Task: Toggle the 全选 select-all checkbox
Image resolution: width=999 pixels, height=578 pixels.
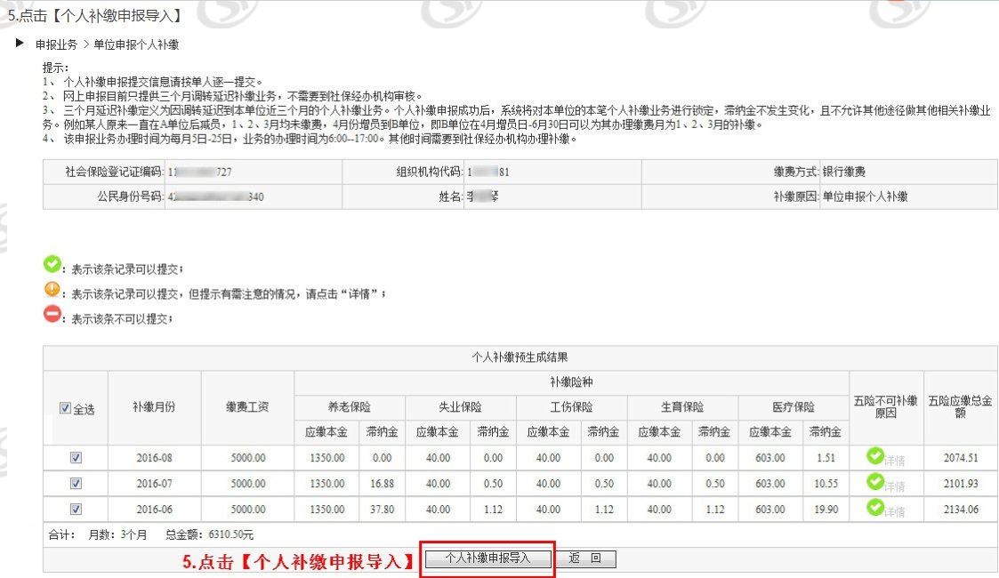Action: pos(65,408)
